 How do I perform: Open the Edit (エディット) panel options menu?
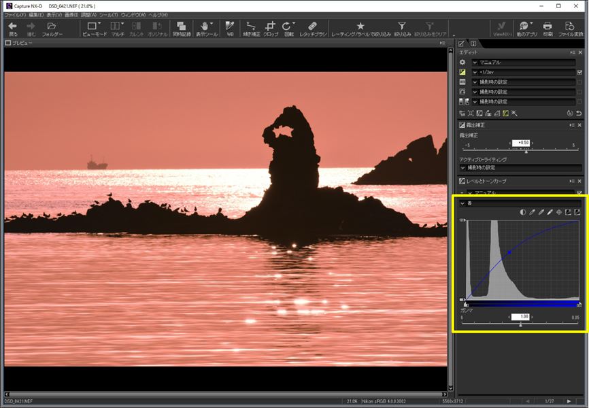(572, 52)
